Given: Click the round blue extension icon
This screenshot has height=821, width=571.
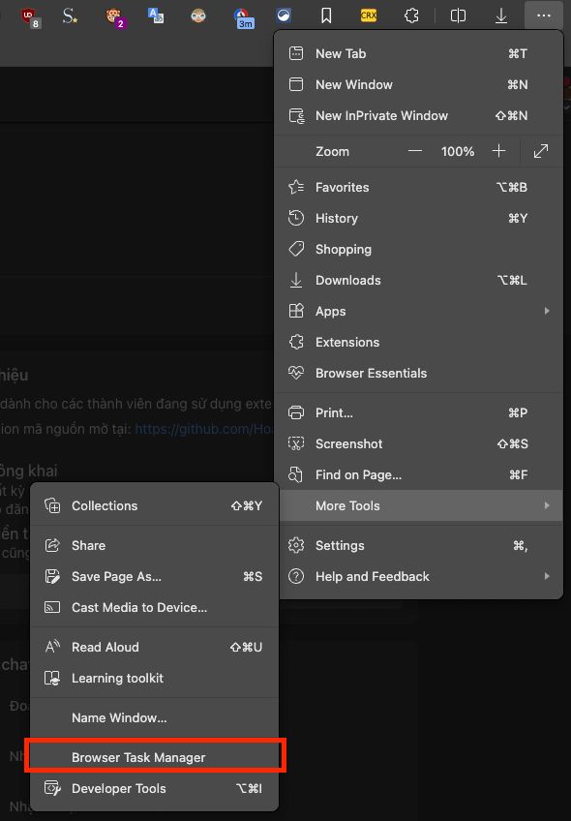Looking at the screenshot, I should point(284,15).
